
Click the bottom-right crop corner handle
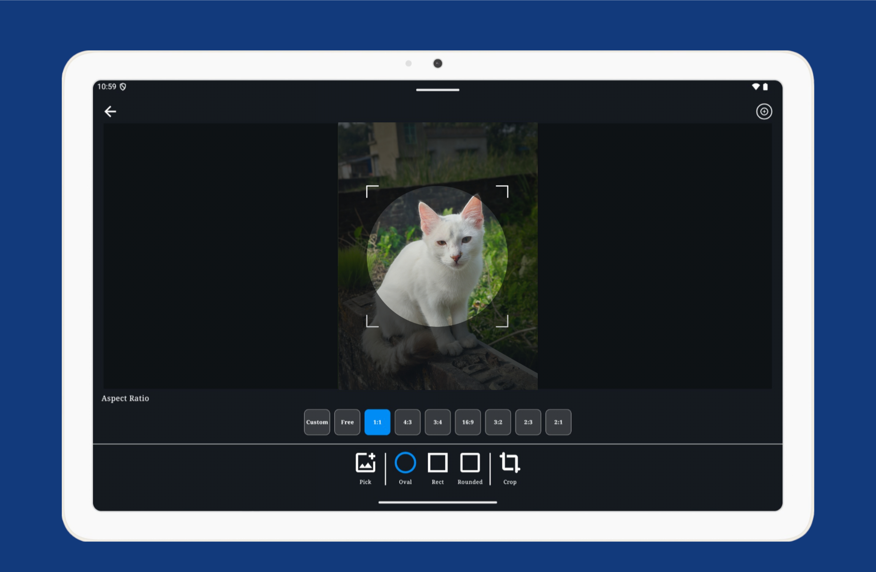pos(507,325)
